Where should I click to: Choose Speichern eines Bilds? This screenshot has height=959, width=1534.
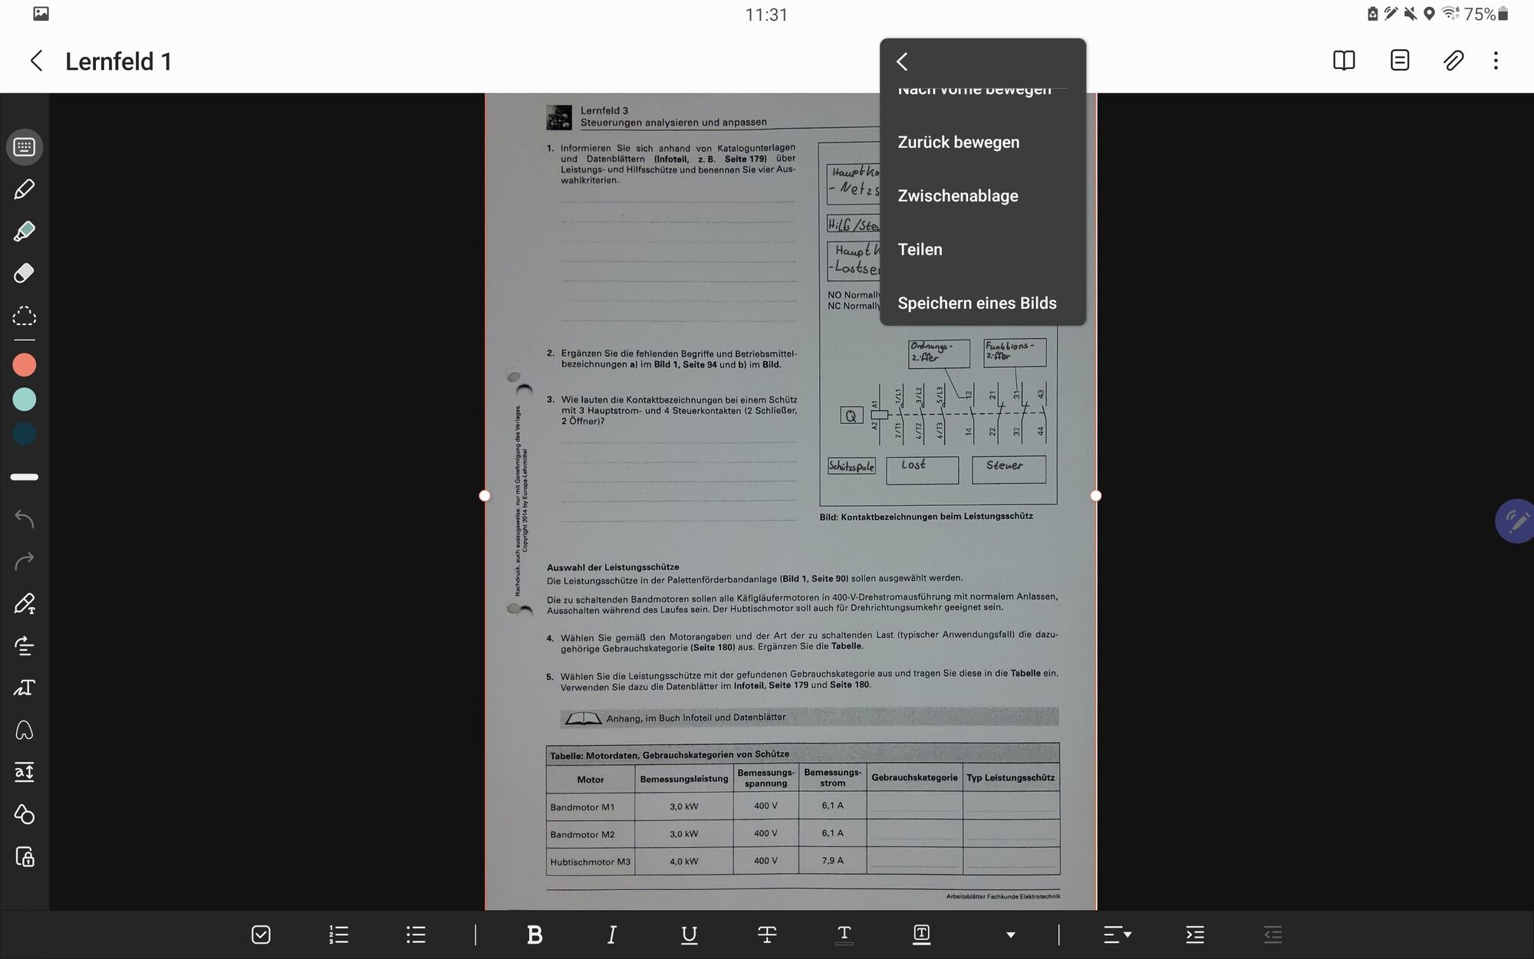[x=983, y=303]
